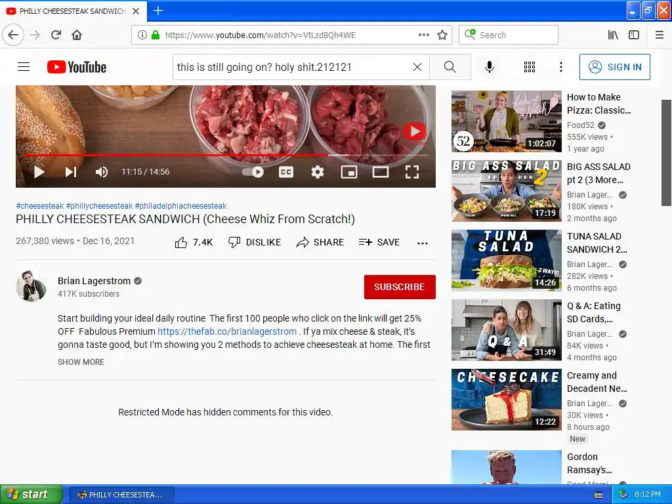Click the 8:12 PM system clock

pos(648,494)
